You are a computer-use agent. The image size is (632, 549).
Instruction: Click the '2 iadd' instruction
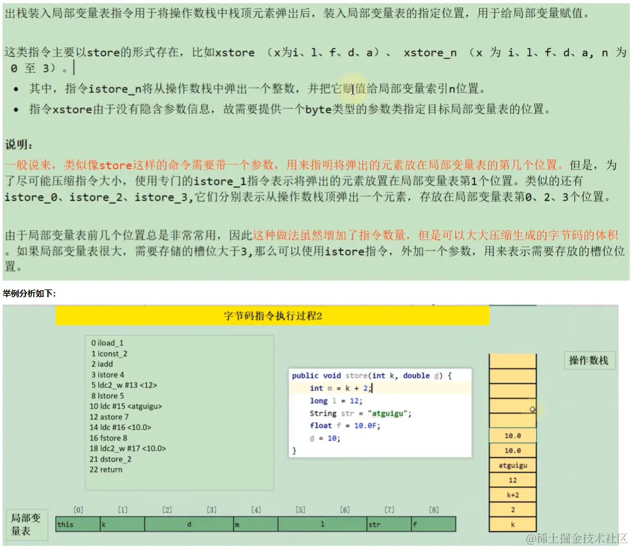click(102, 364)
